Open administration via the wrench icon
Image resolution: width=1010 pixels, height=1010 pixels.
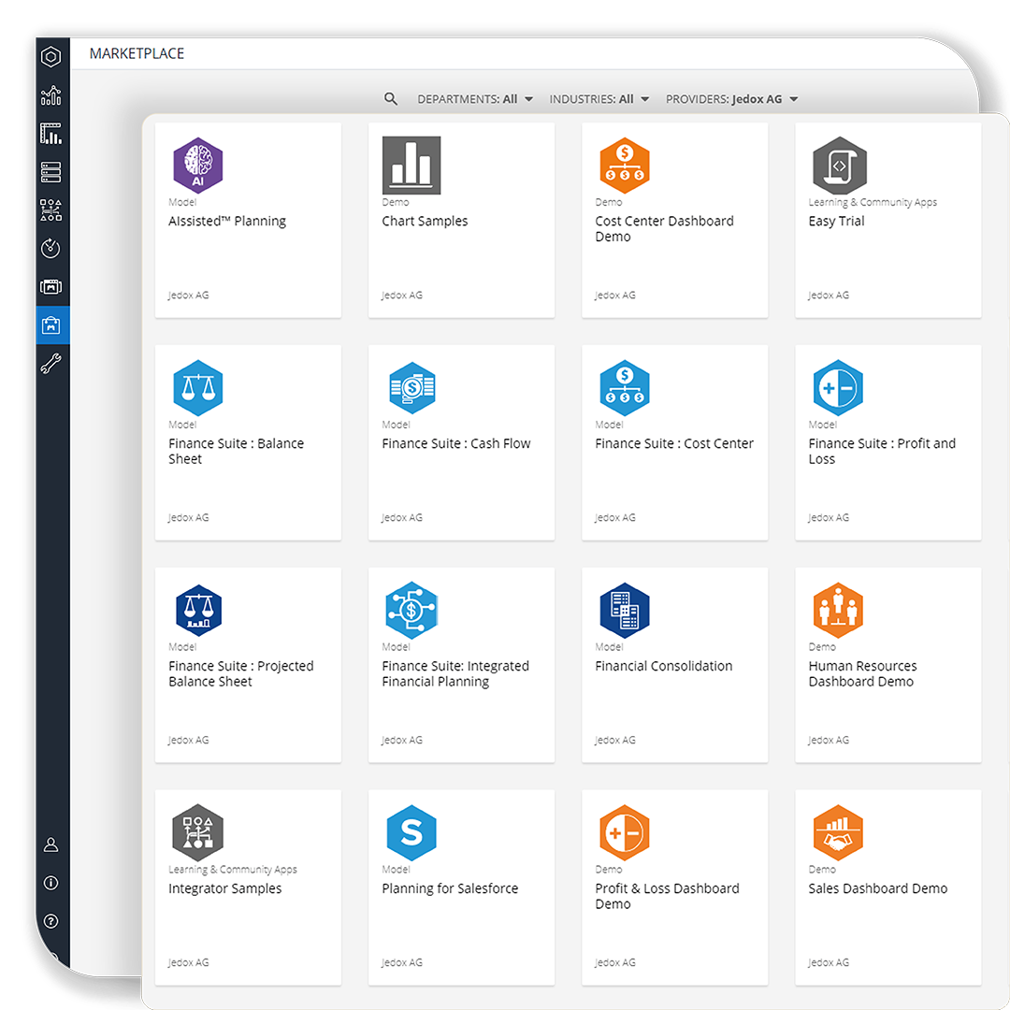[50, 363]
